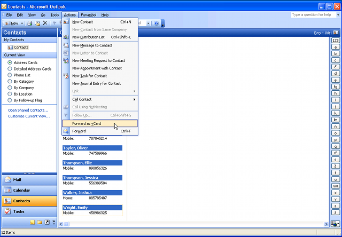342x237 pixels.
Task: Select the Detailed Address Cards view
Action: pos(29,69)
